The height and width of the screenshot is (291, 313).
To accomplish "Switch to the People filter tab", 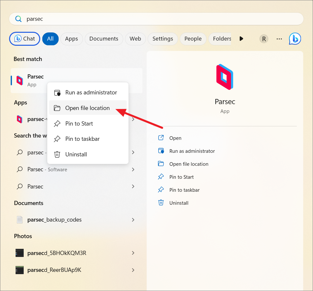I will (x=193, y=39).
